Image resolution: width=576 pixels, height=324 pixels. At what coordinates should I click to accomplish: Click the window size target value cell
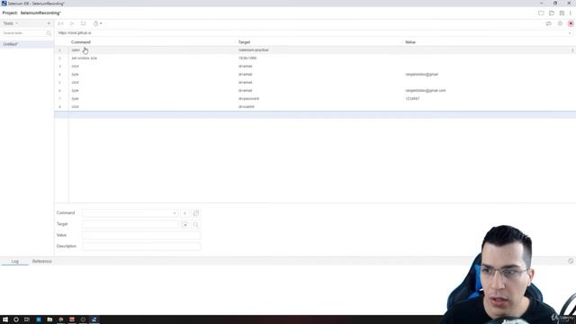click(247, 58)
